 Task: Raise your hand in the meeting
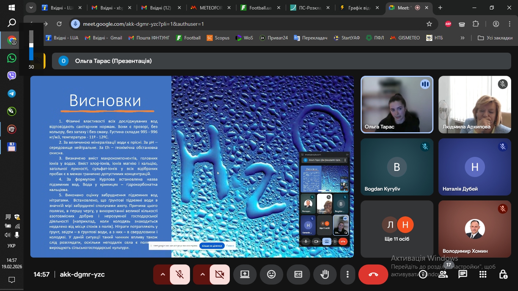pos(325,274)
